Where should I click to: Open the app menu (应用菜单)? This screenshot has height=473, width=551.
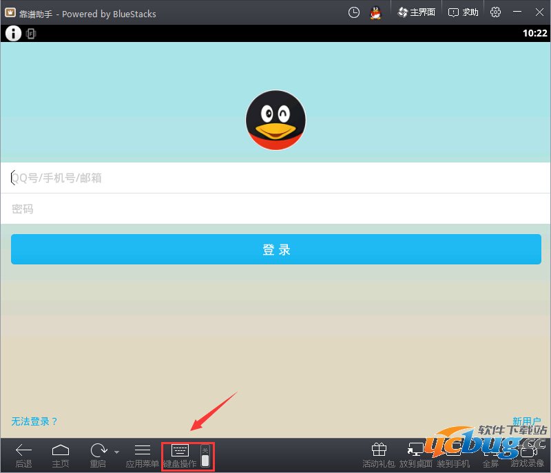tap(143, 451)
